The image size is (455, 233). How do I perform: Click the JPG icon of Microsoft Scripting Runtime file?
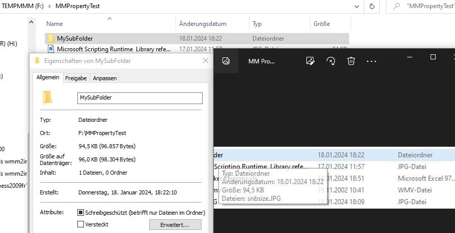pyautogui.click(x=51, y=49)
